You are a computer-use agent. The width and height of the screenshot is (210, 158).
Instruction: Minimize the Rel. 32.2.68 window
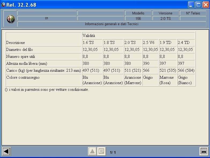point(191,5)
